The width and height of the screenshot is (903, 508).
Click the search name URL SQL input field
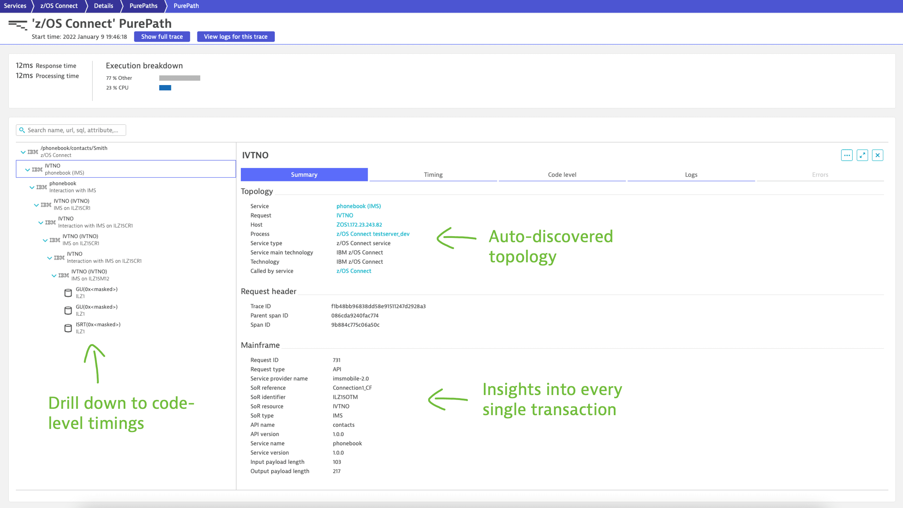pos(71,130)
